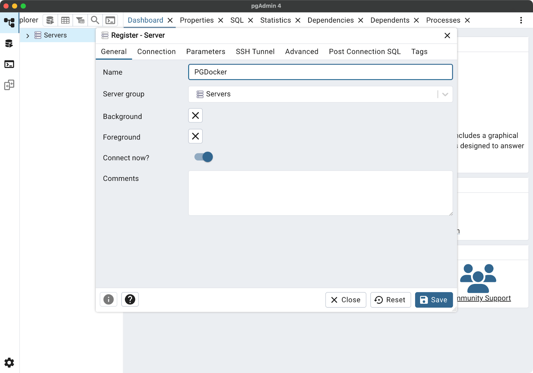Select the General tab
Viewport: 533px width, 373px height.
tap(114, 52)
